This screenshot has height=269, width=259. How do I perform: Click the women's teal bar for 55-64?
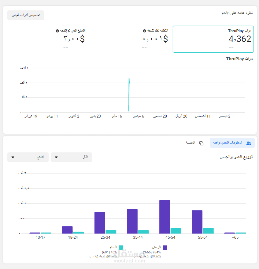point(208,230)
